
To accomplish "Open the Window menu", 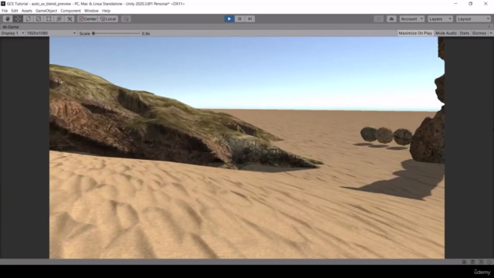I will coord(91,11).
